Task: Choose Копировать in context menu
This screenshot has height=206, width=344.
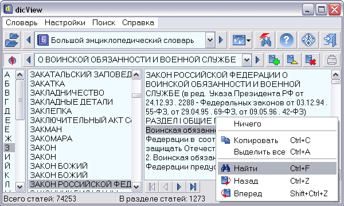Action: 277,140
